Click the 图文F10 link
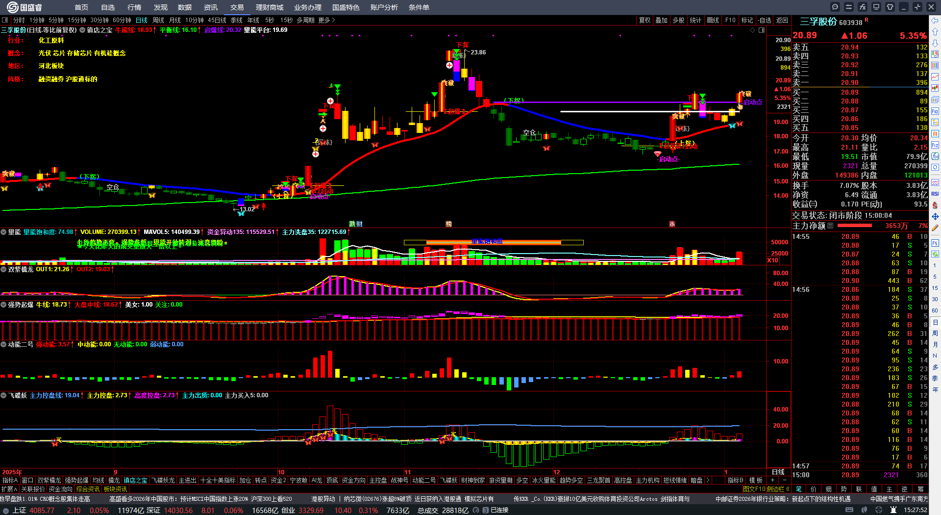Viewport: 941px width, 515px height. pyautogui.click(x=754, y=489)
